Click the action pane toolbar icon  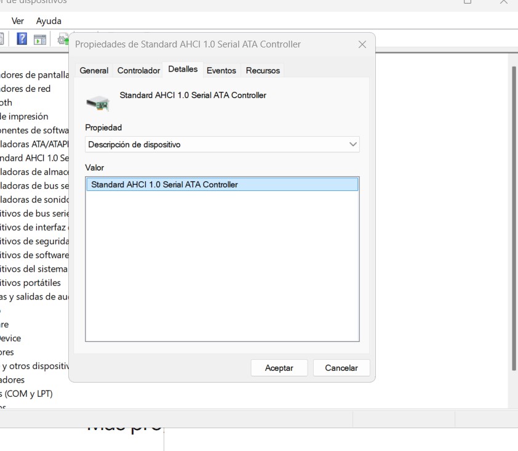(x=40, y=39)
